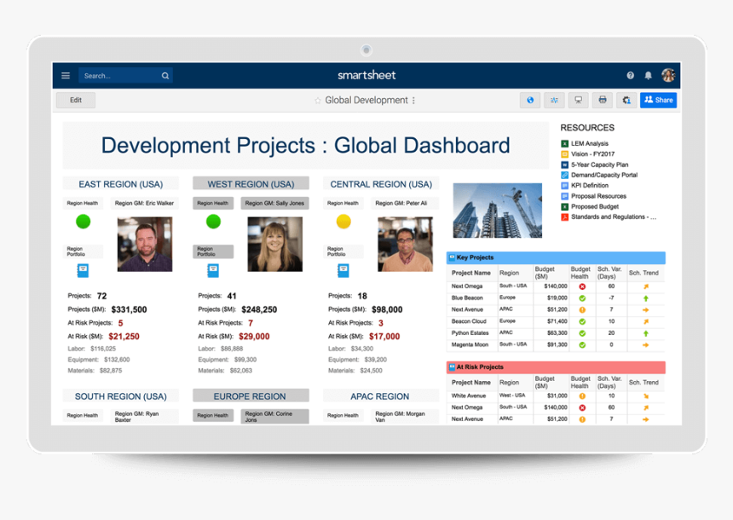Image resolution: width=733 pixels, height=520 pixels.
Task: Click East Region green health indicator
Action: (x=84, y=221)
